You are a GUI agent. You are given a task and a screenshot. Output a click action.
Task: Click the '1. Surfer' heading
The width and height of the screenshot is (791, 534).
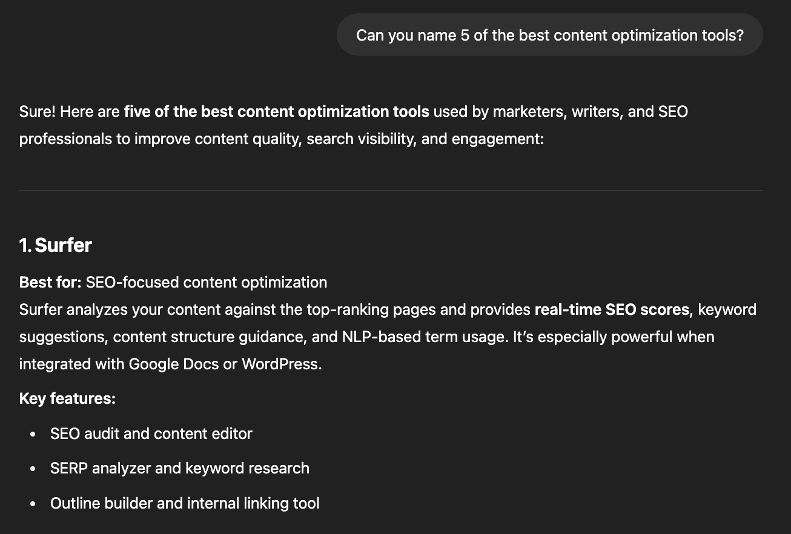(x=56, y=245)
